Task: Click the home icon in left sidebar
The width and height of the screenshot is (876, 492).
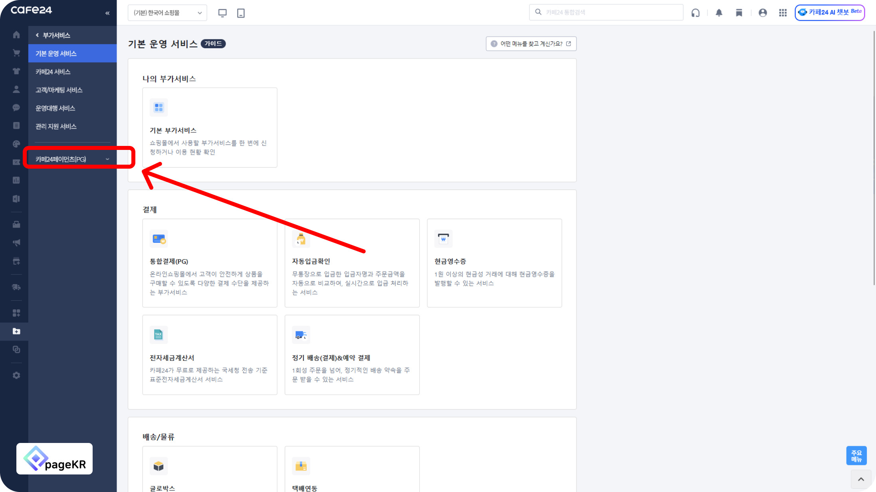Action: point(16,35)
